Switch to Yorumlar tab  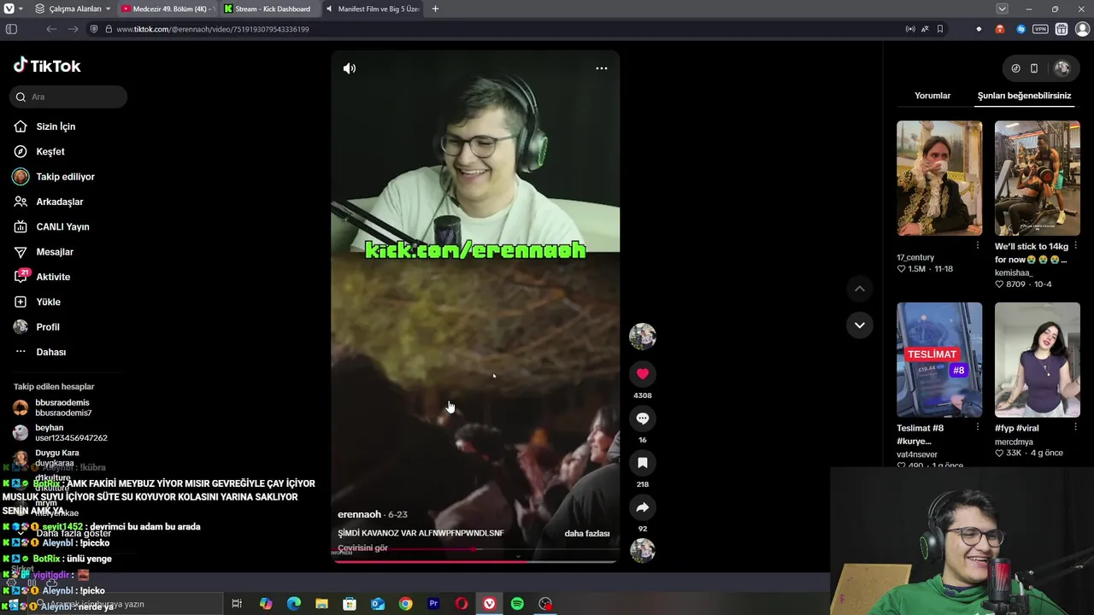click(x=932, y=96)
